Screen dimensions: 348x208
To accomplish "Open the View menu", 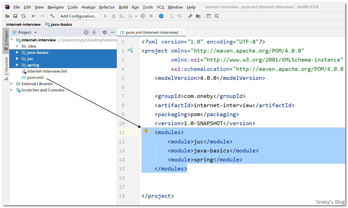I will [x=39, y=7].
